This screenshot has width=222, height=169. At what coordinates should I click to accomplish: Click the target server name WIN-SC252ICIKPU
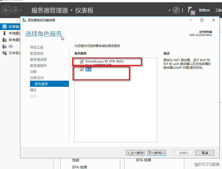point(200,35)
